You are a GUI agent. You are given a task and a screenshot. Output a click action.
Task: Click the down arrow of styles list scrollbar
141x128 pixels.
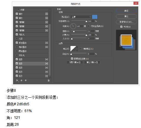pyautogui.click(x=50, y=77)
